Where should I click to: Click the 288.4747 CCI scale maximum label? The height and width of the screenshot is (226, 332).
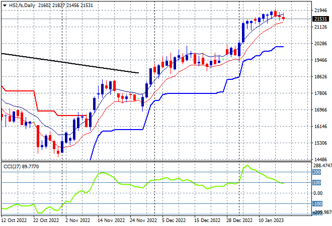coord(322,166)
